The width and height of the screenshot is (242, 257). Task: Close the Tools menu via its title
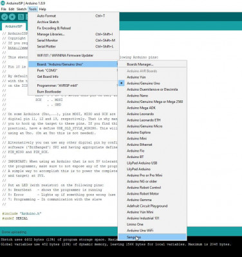tap(33, 9)
